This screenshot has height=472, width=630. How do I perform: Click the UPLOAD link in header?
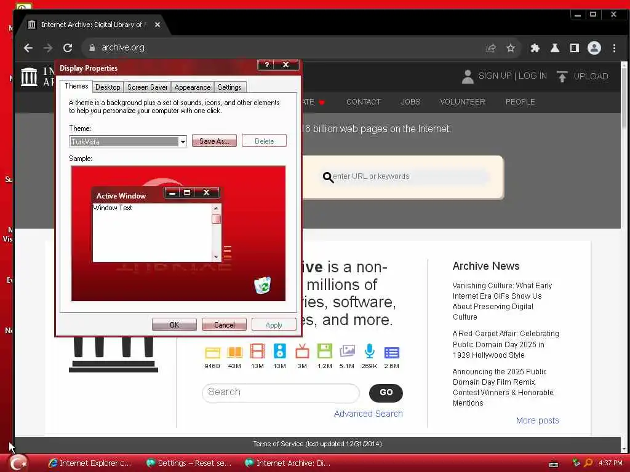tap(591, 76)
